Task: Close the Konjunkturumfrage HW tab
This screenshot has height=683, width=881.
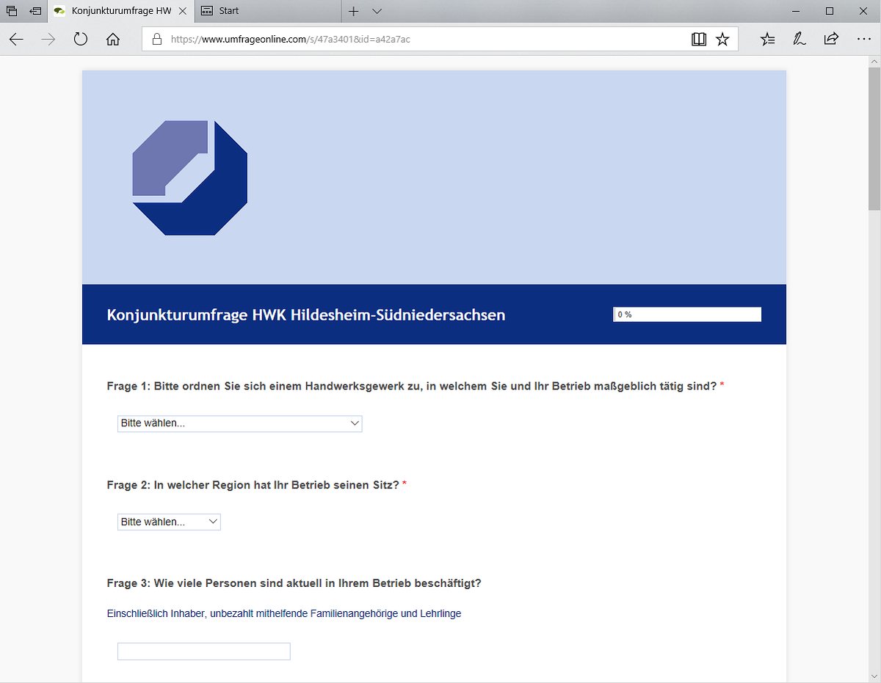Action: tap(183, 11)
